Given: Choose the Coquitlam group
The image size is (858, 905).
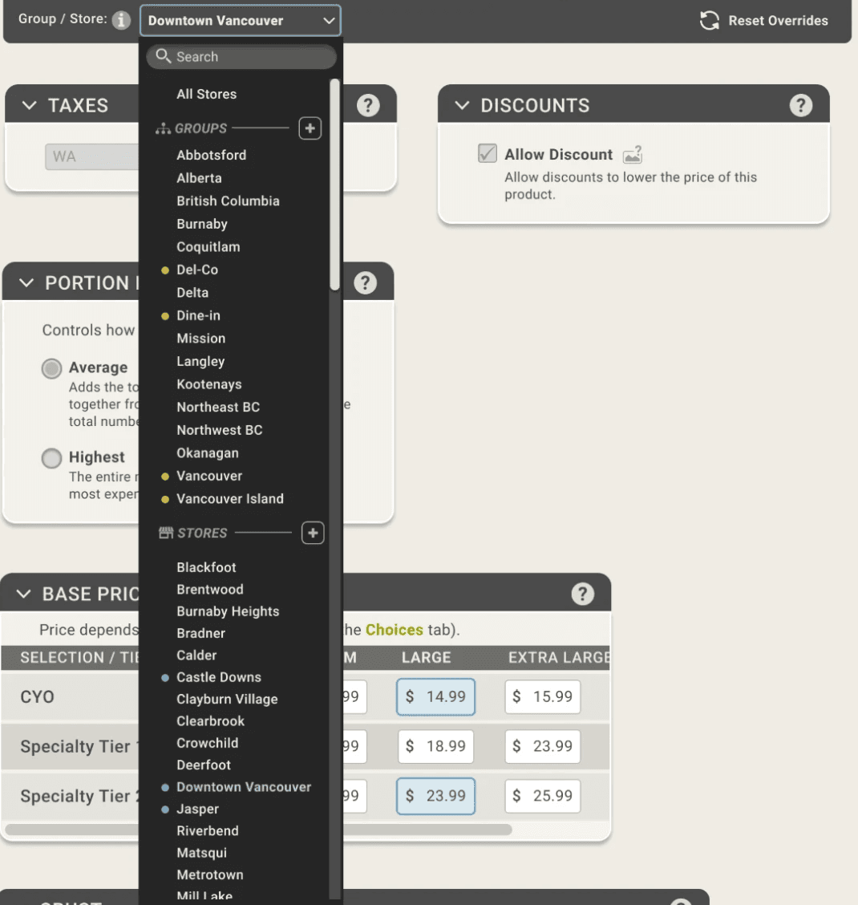Looking at the screenshot, I should pyautogui.click(x=208, y=247).
